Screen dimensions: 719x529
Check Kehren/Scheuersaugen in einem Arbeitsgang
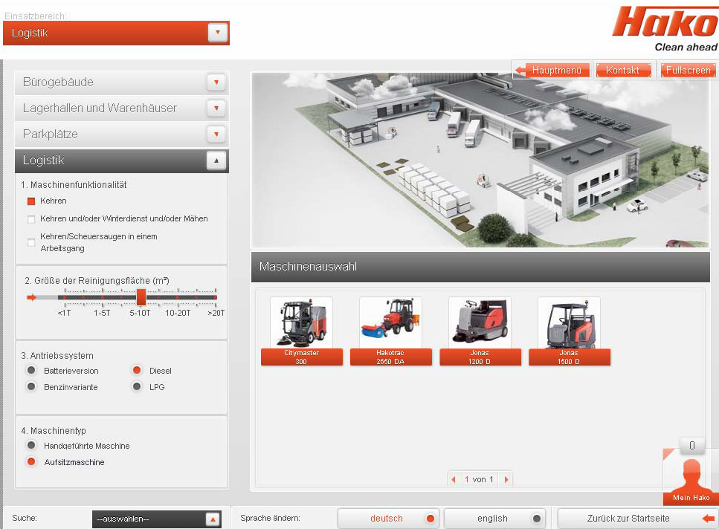(x=31, y=242)
